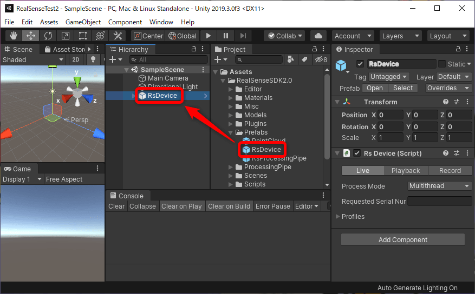Click the prefab Open button
Image resolution: width=475 pixels, height=294 pixels.
375,88
